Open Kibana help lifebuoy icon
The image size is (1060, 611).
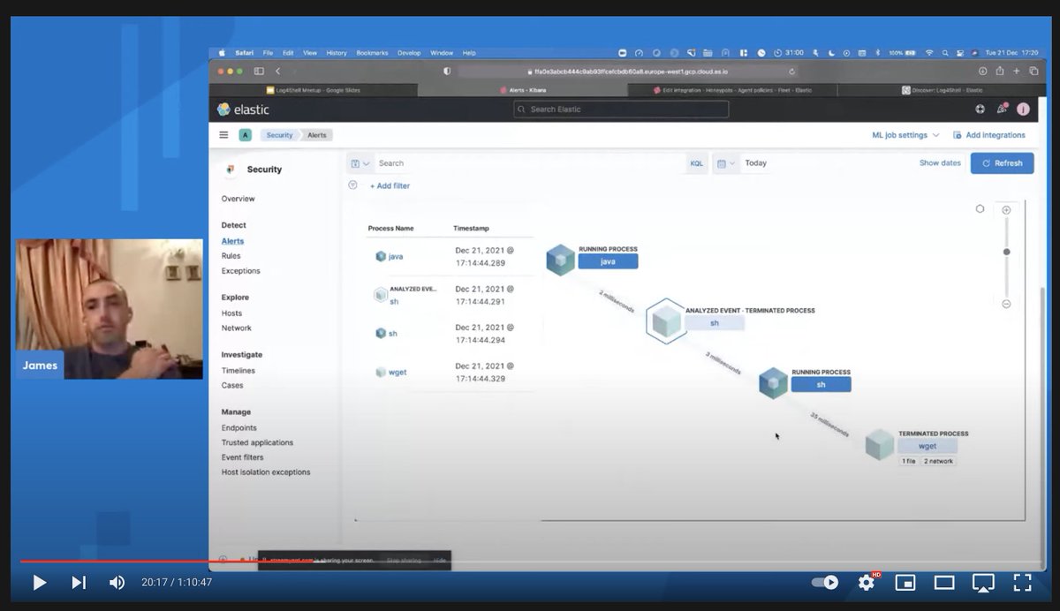coord(980,109)
